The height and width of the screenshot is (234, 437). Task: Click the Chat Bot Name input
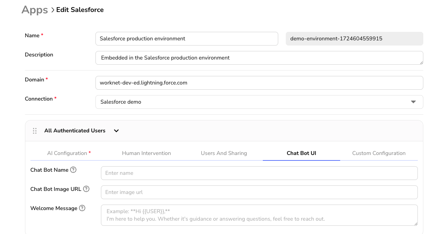coord(259,173)
